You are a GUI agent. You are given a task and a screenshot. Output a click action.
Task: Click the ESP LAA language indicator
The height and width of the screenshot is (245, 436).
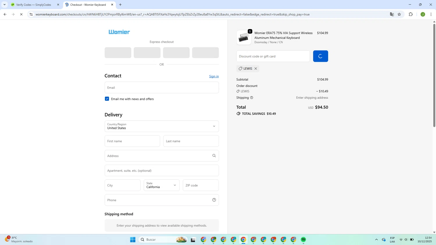(x=392, y=239)
